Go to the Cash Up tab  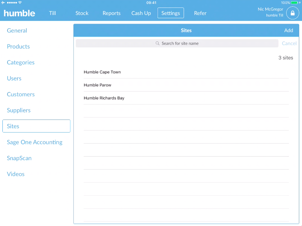(x=141, y=13)
